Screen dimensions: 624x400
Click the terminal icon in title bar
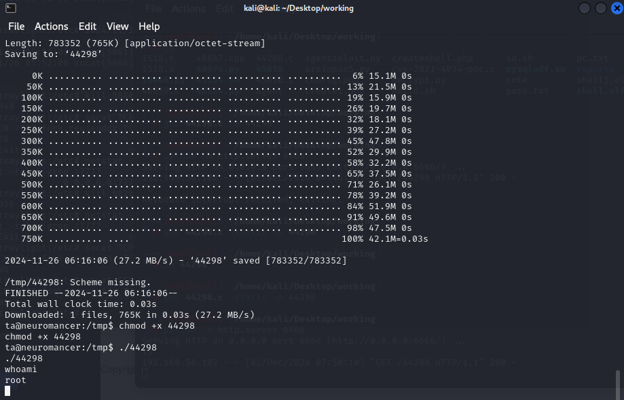pyautogui.click(x=11, y=8)
